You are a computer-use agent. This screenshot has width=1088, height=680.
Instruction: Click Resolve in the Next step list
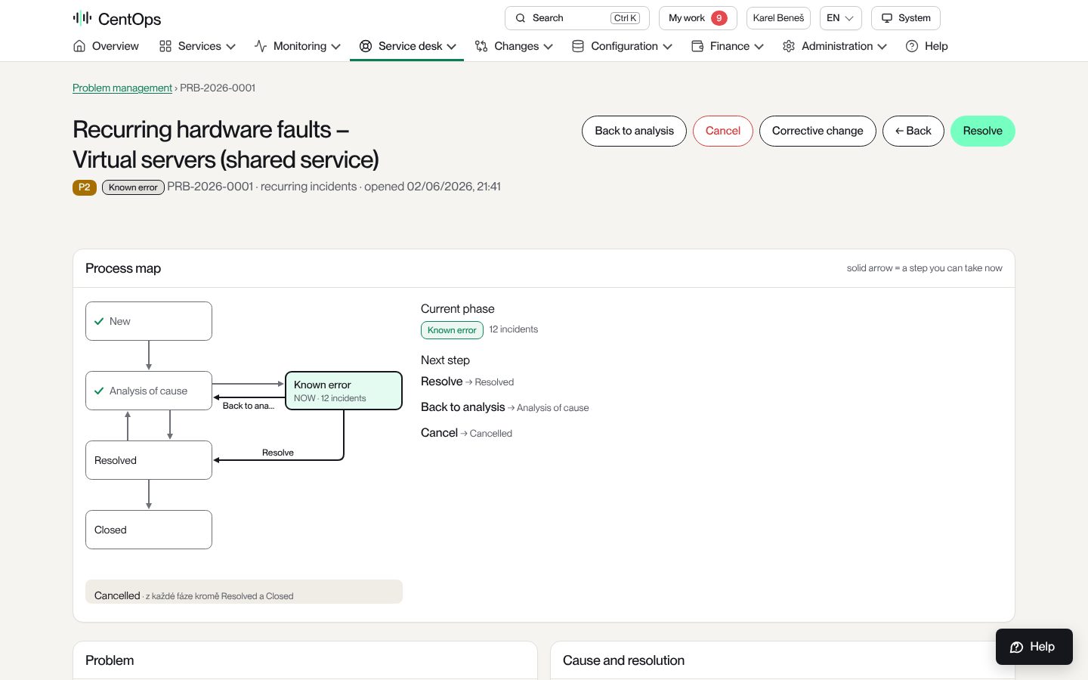[x=441, y=382]
